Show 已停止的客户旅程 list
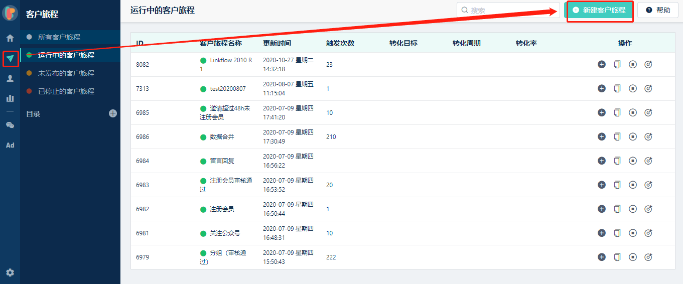This screenshot has height=284, width=683. coord(70,91)
